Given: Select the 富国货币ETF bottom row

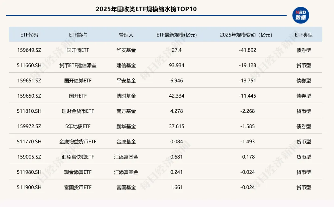Looking at the screenshot, I should tap(78, 187).
